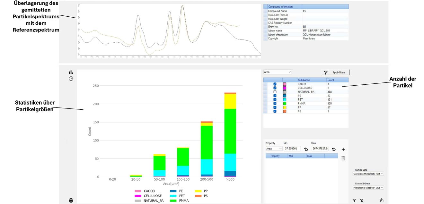Click the PET cyan color swatch
Image resolution: width=424 pixels, height=204 pixels.
coord(285,100)
